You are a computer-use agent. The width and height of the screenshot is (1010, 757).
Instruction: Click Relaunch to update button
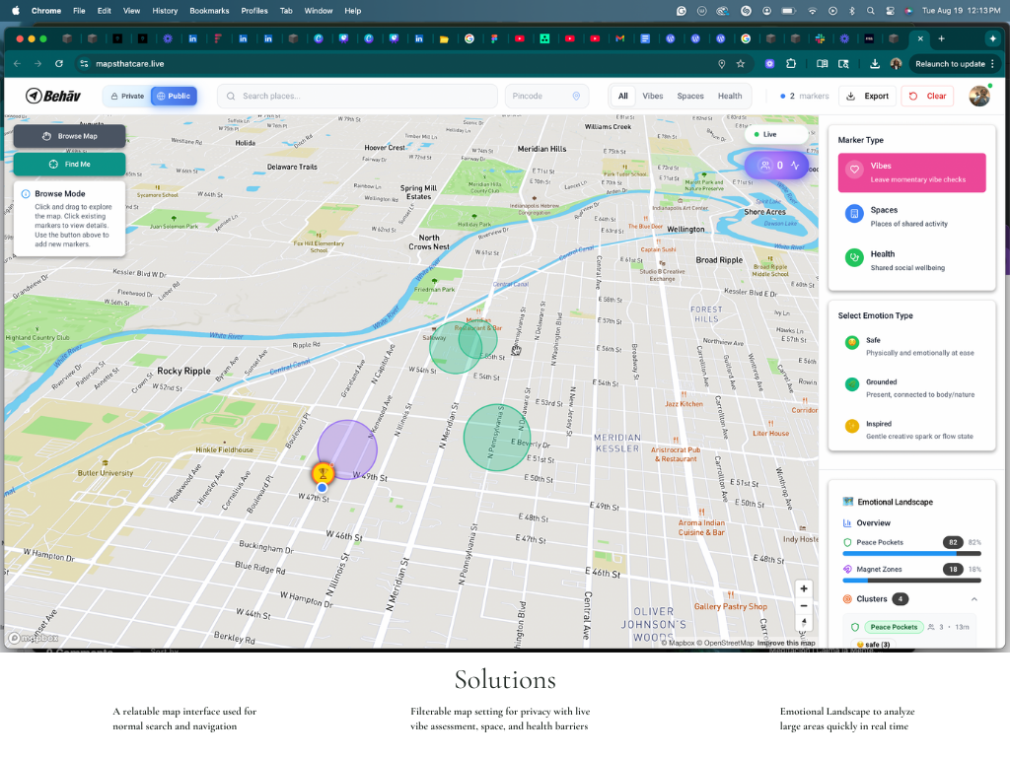955,64
